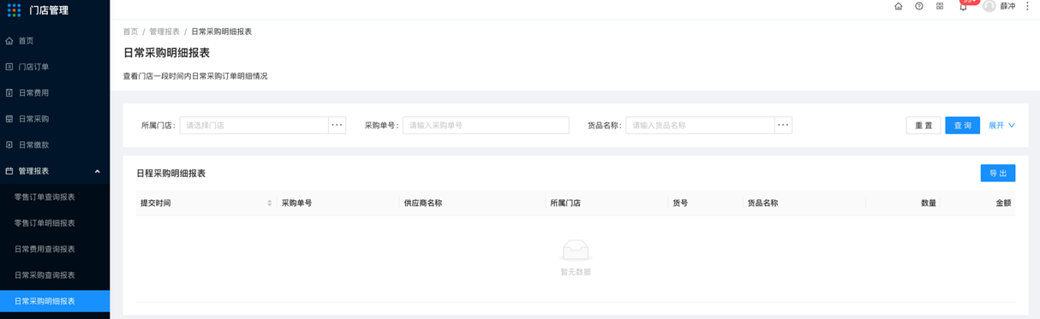1040x319 pixels.
Task: Select 日常采购明细报表 submenu item
Action: (x=55, y=301)
